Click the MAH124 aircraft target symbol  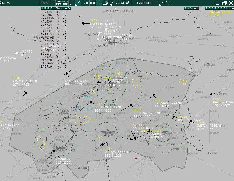tap(173, 117)
